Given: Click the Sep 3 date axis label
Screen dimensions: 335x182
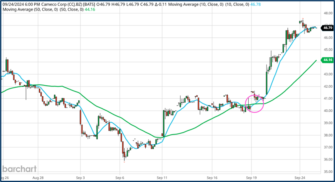Looking at the screenshot, I should [x=81, y=178].
